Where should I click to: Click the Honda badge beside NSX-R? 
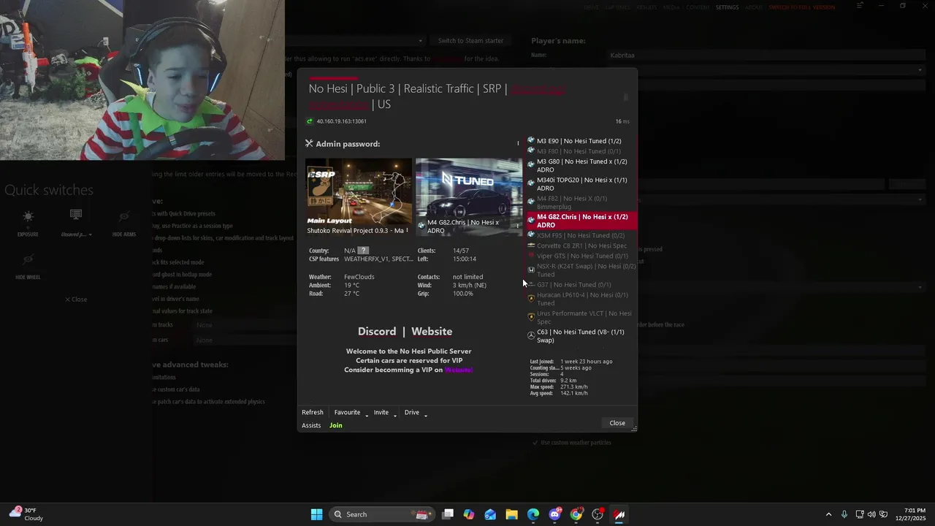tap(531, 270)
